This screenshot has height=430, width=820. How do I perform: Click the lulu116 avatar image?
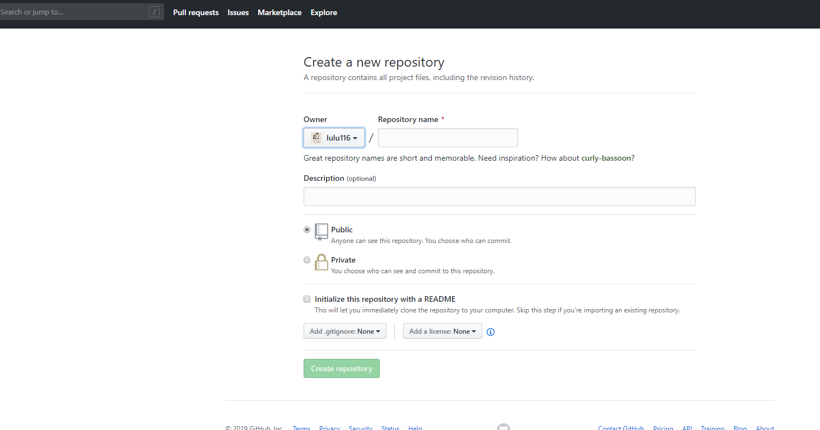click(316, 138)
